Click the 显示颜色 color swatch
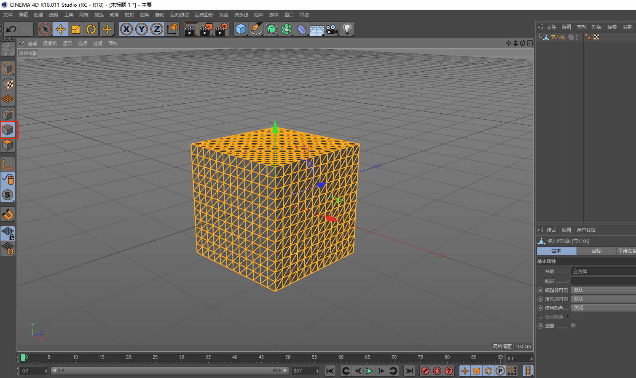Viewport: 636px width, 378px height. coord(577,316)
